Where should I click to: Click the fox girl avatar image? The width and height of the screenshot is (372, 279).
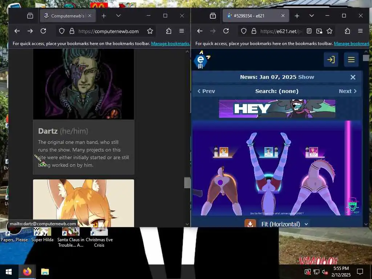click(x=84, y=203)
